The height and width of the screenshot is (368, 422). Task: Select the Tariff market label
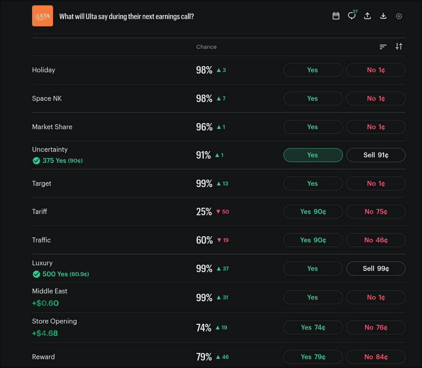pyautogui.click(x=39, y=212)
